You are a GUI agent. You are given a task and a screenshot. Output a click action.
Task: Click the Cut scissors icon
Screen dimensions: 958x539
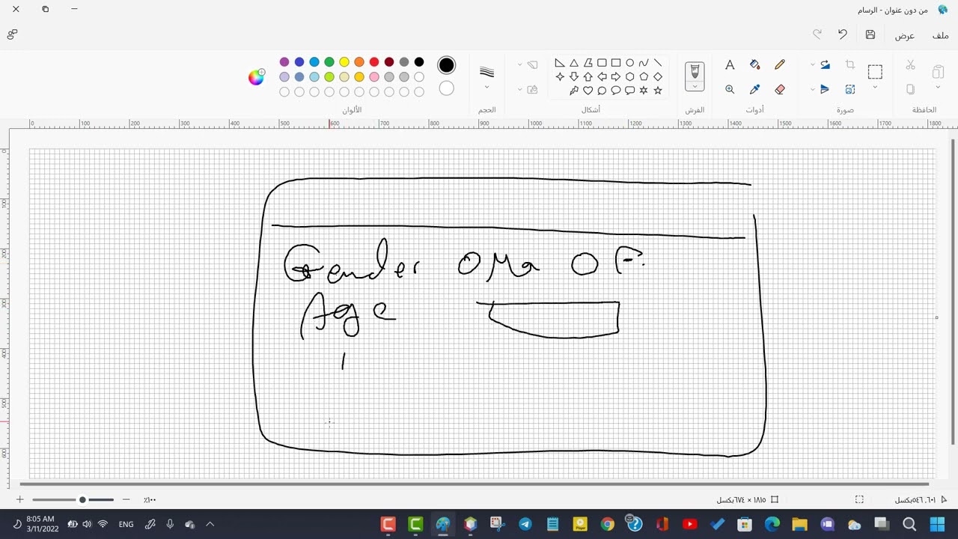coord(910,65)
